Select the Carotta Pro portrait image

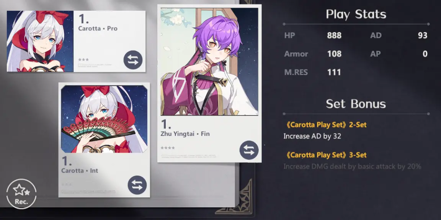(40, 41)
